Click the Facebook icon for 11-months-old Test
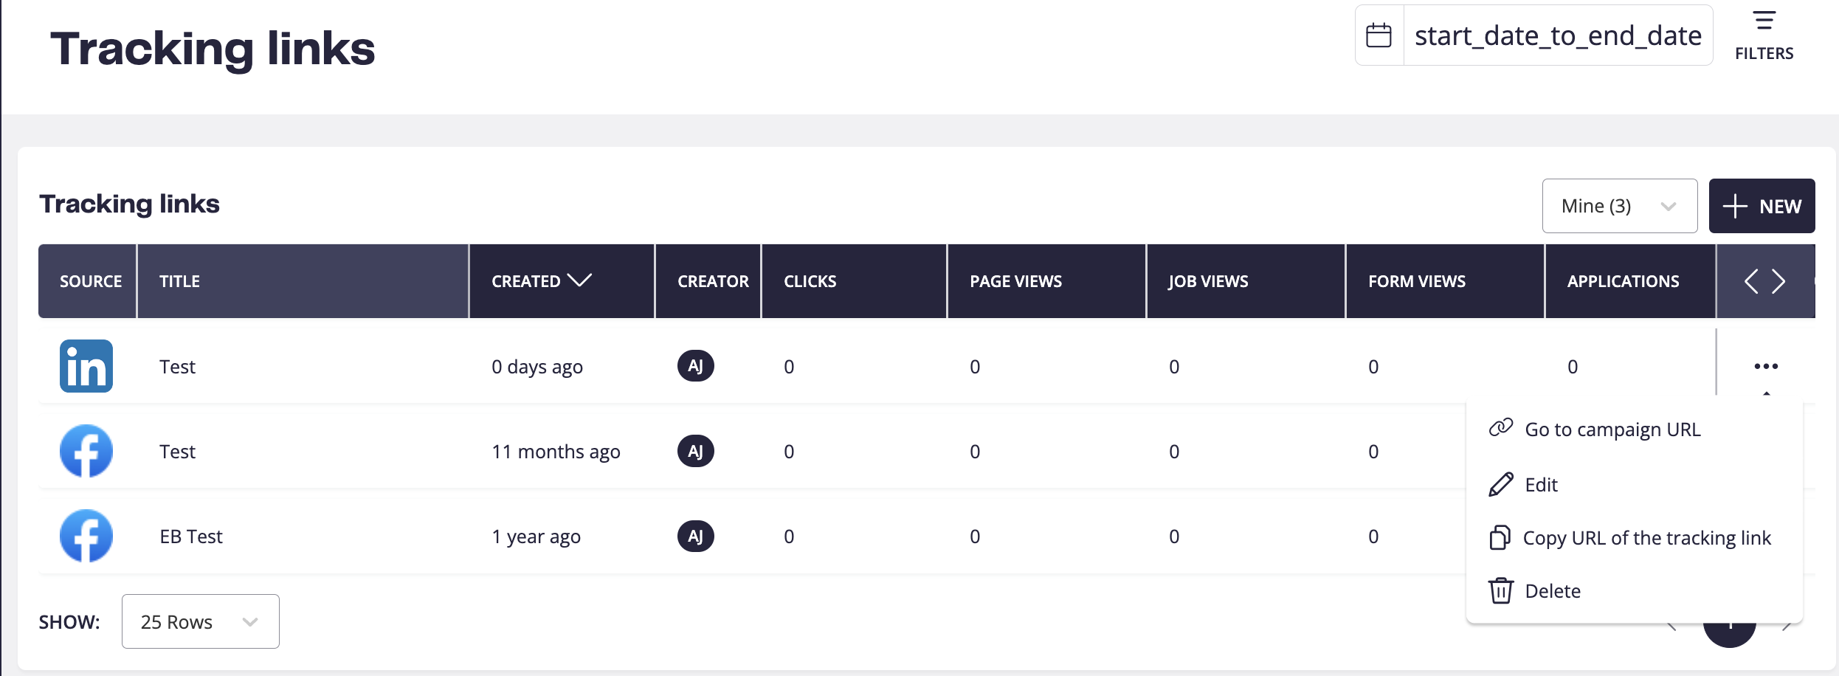The image size is (1839, 676). tap(86, 451)
